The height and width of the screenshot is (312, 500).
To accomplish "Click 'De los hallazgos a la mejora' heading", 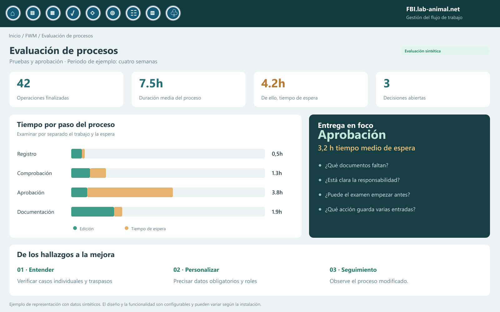I will pos(66,255).
